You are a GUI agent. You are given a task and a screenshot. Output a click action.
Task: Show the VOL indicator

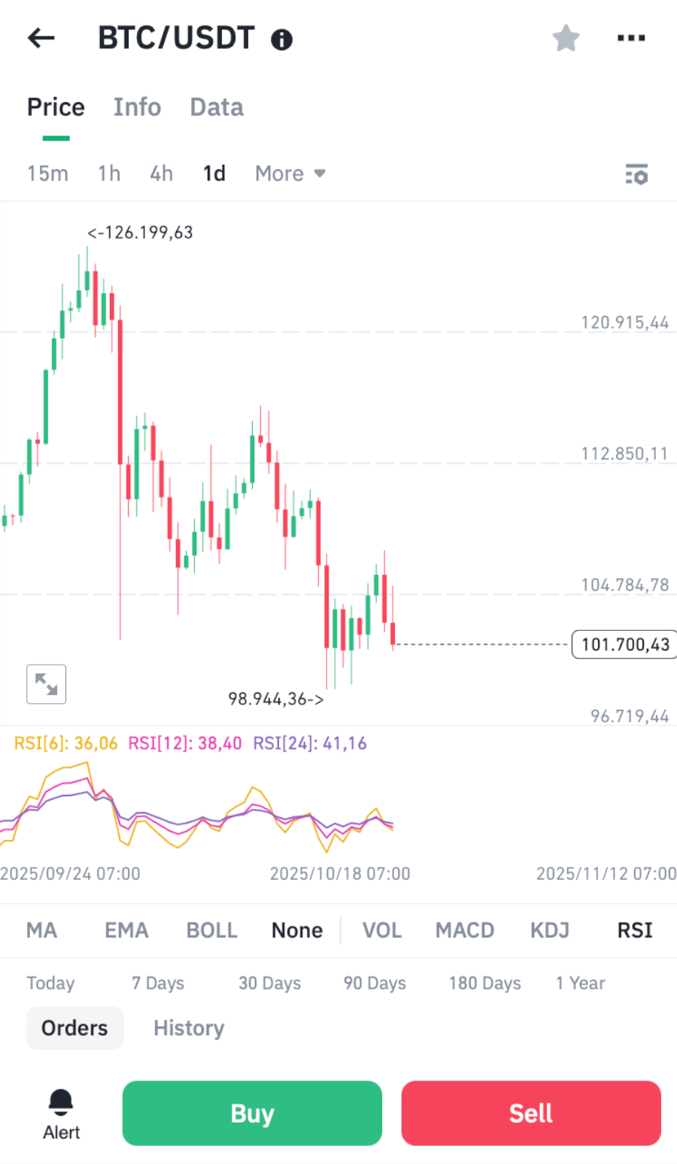click(x=381, y=930)
